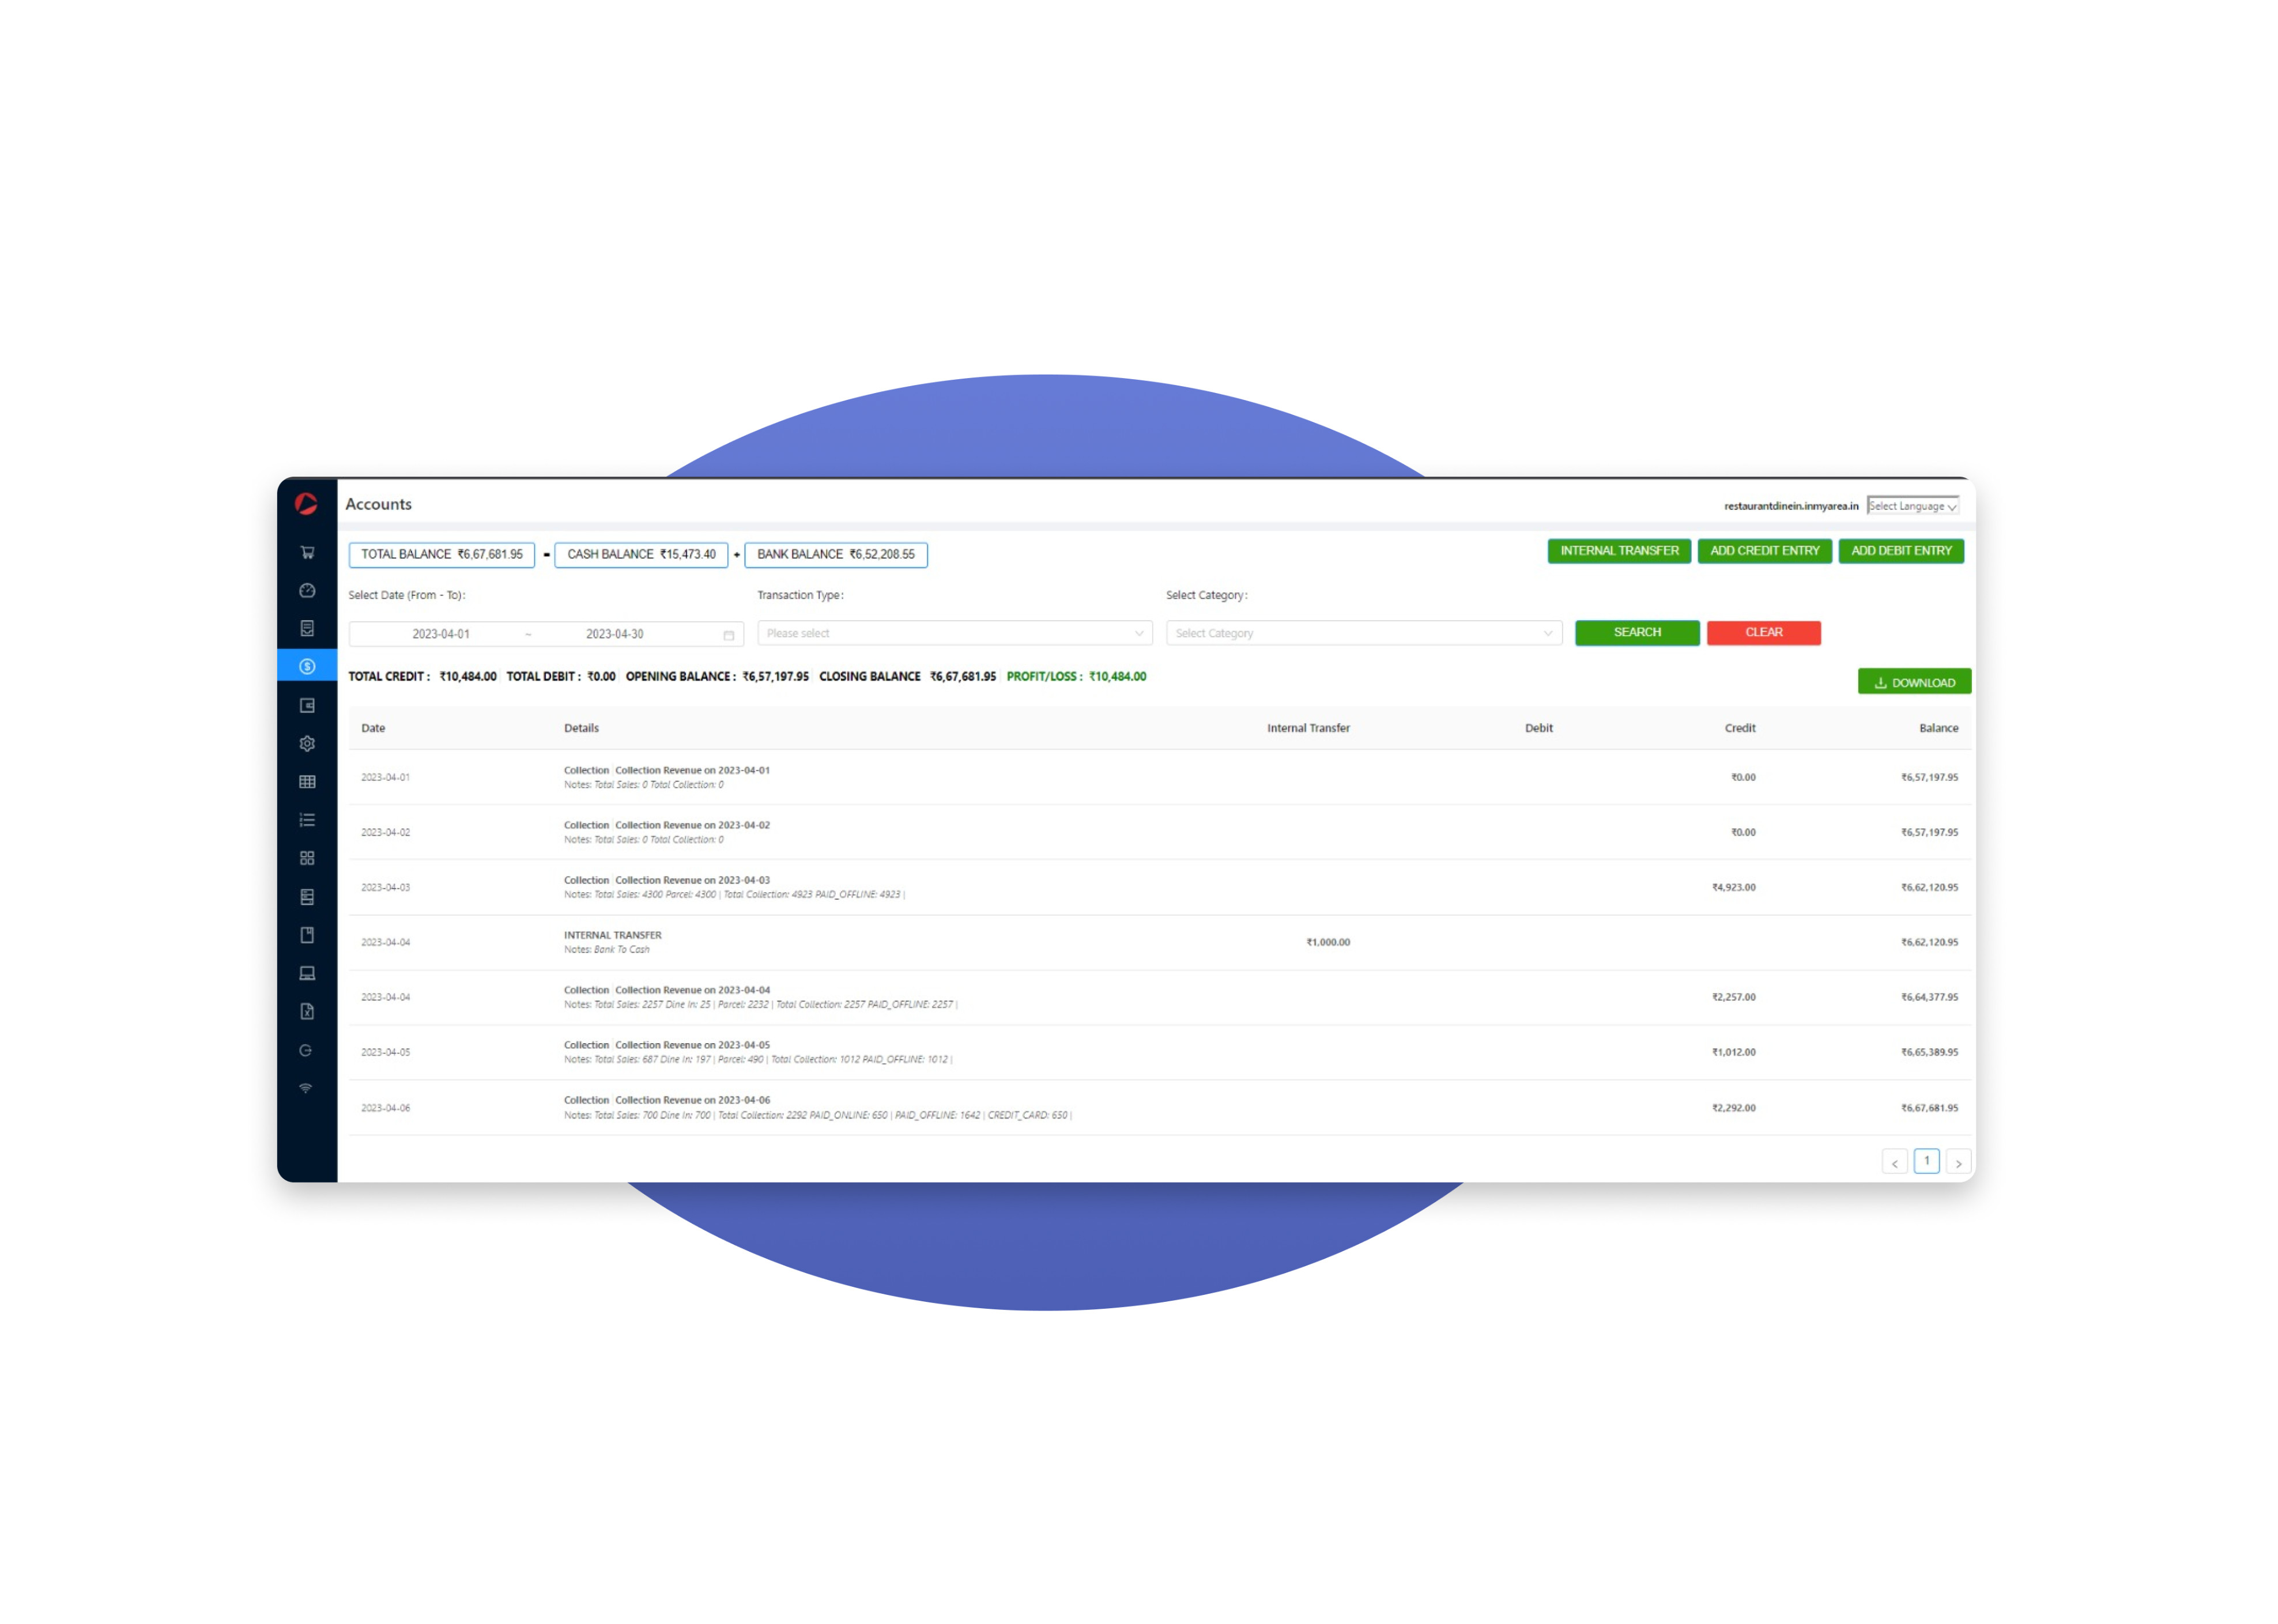Click the PROFIT/LOSS ₹10,484.00 text
2278x1624 pixels.
point(1076,676)
